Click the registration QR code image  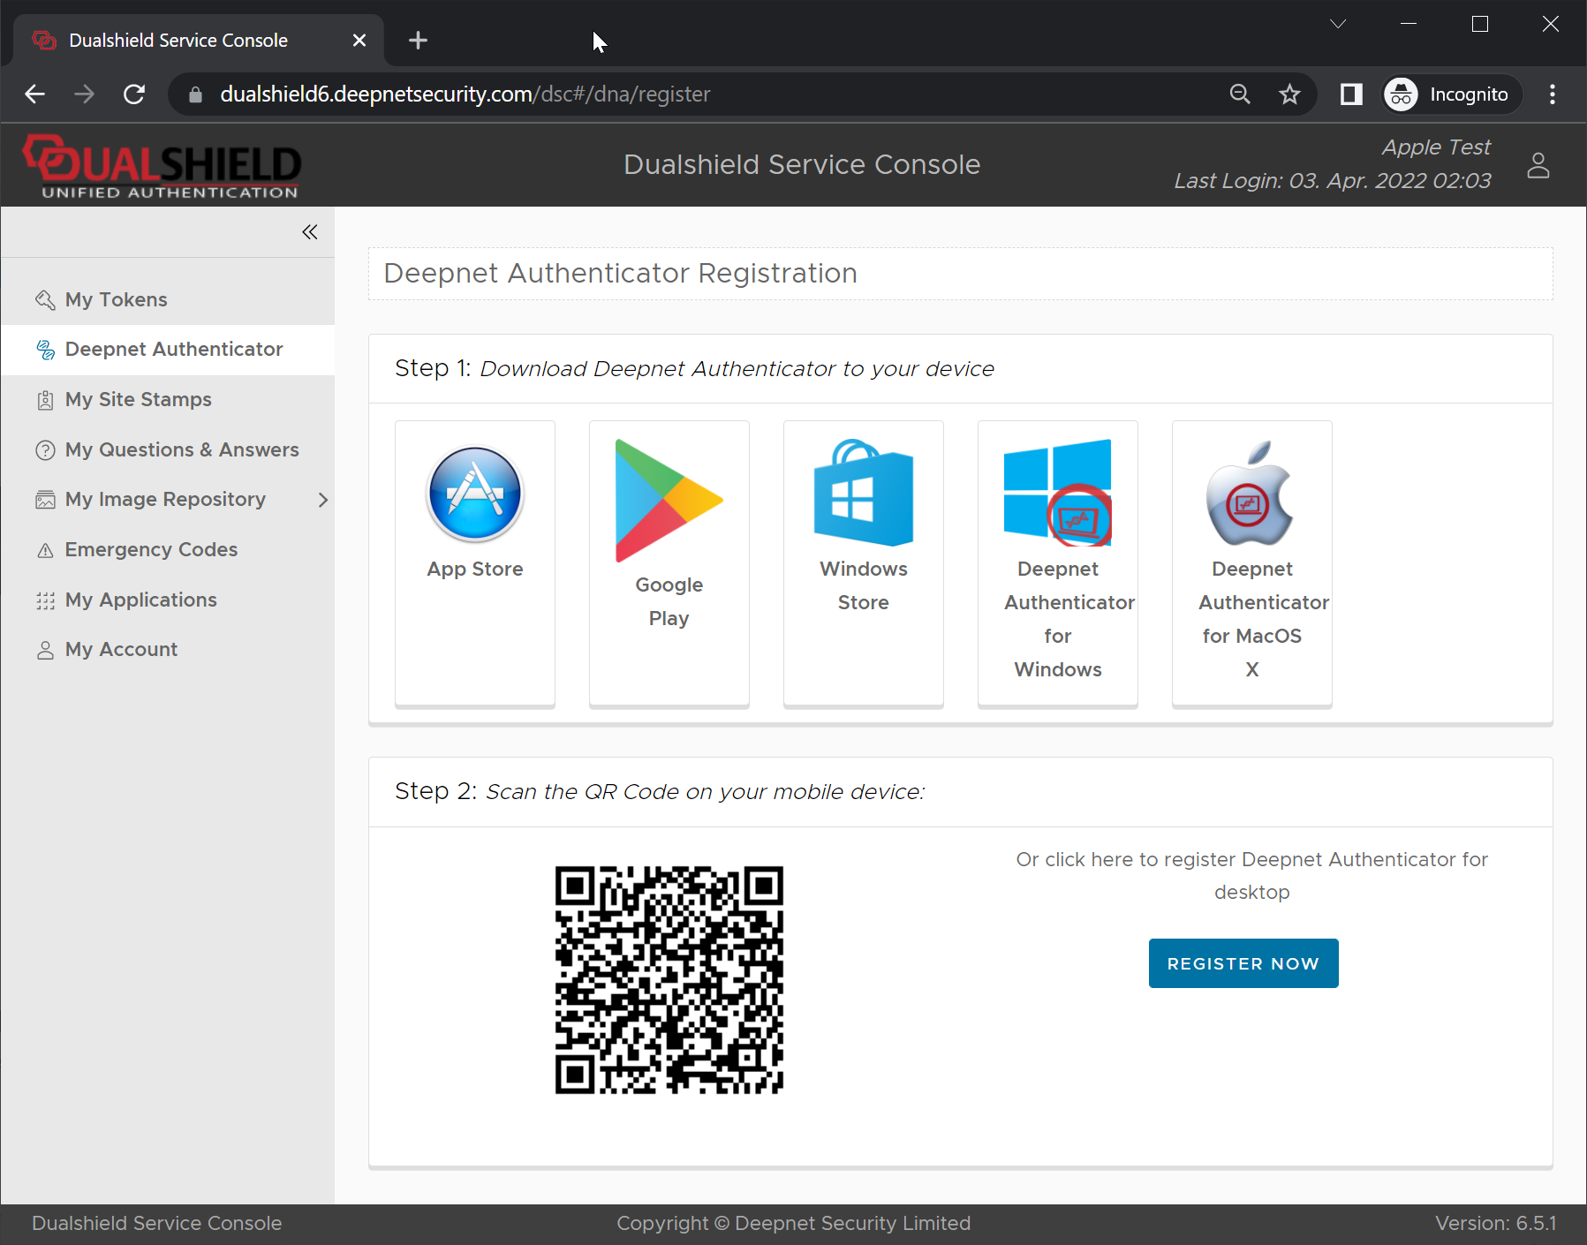pos(669,980)
